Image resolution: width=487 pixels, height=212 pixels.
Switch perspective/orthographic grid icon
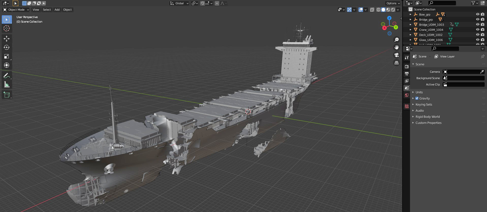[396, 63]
